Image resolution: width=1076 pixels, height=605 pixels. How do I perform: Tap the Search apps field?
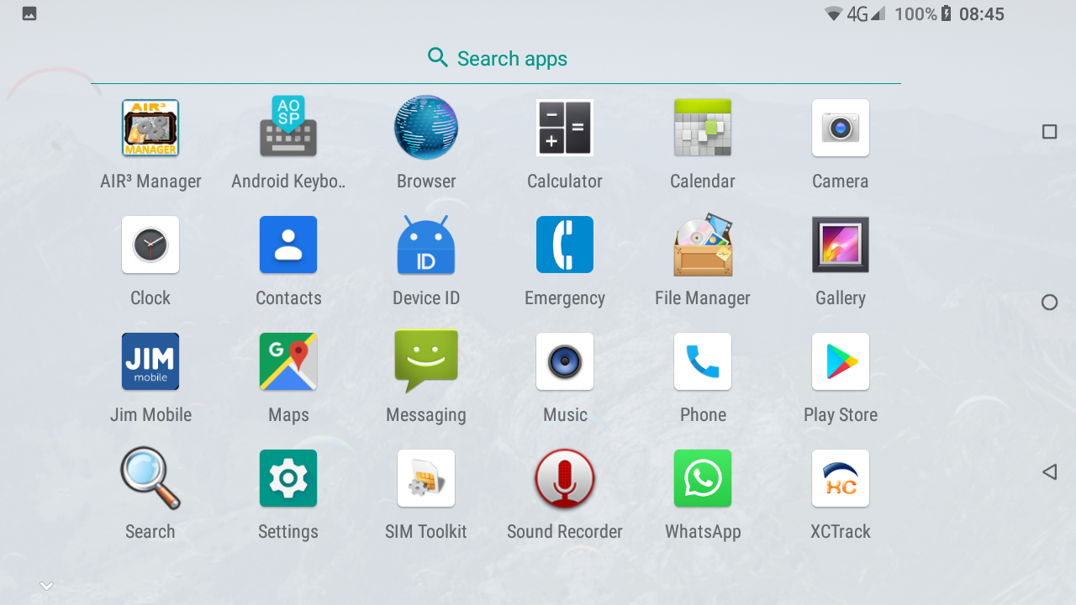click(496, 58)
